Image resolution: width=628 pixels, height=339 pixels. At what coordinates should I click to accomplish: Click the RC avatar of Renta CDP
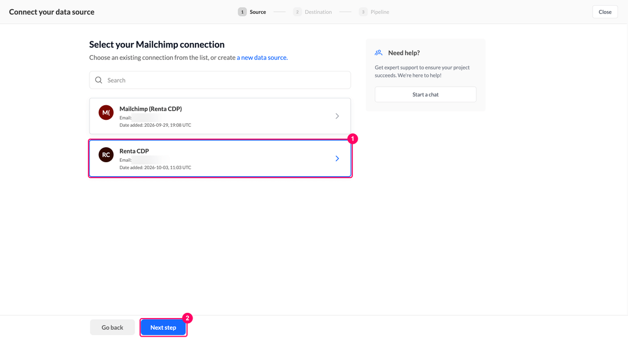tap(106, 155)
